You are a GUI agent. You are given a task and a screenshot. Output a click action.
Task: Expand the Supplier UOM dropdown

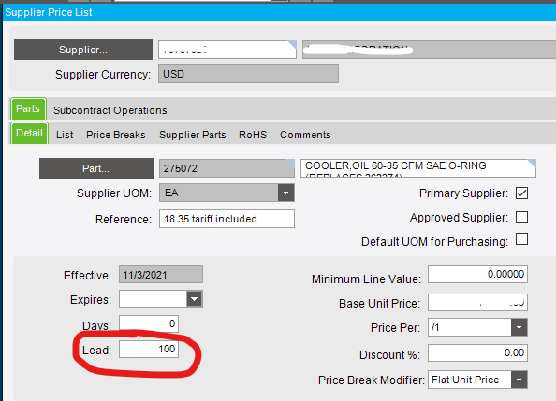pos(285,193)
